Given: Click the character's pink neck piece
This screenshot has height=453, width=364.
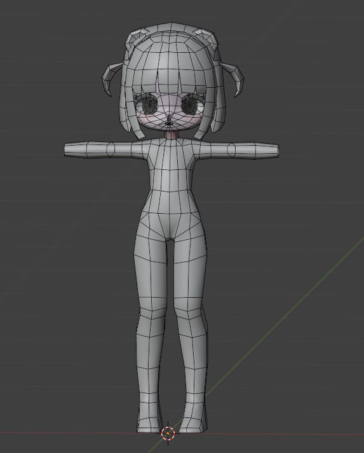Looking at the screenshot, I should pos(173,136).
